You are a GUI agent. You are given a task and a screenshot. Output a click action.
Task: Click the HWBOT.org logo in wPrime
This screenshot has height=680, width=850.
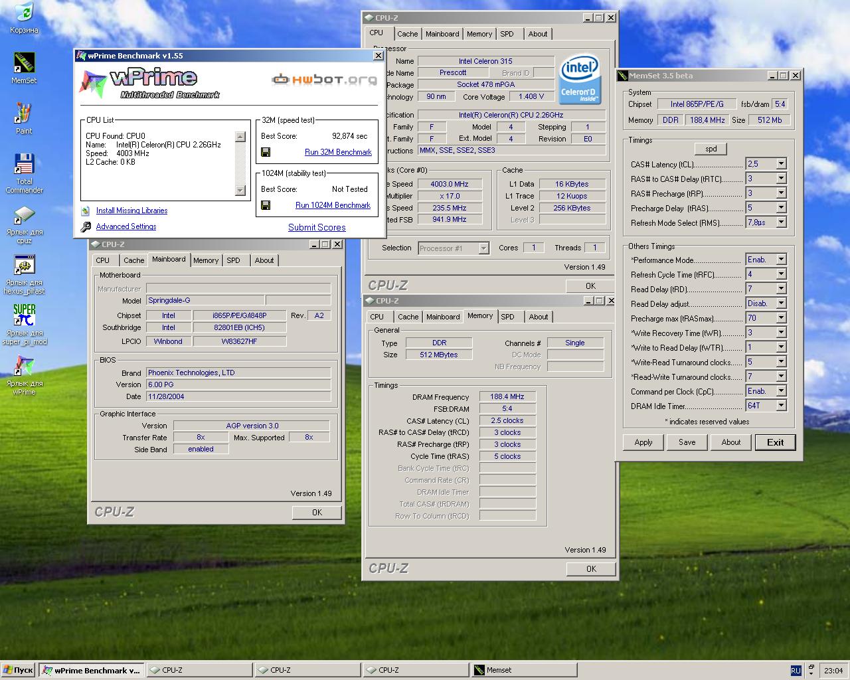[x=324, y=80]
